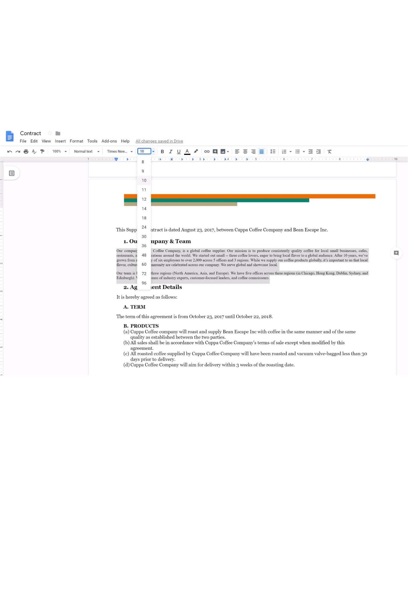
Task: Expand the numbered list options arrow
Action: [291, 151]
